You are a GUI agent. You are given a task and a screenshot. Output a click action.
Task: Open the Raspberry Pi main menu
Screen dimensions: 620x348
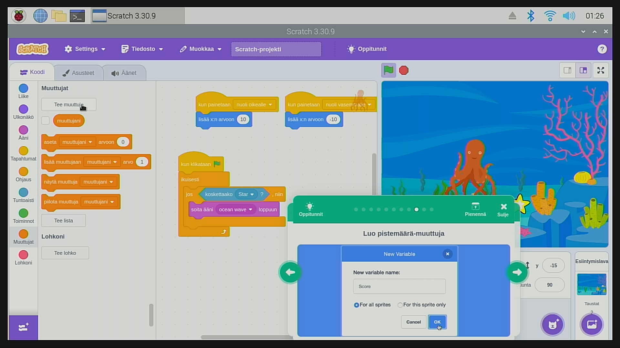pos(19,16)
